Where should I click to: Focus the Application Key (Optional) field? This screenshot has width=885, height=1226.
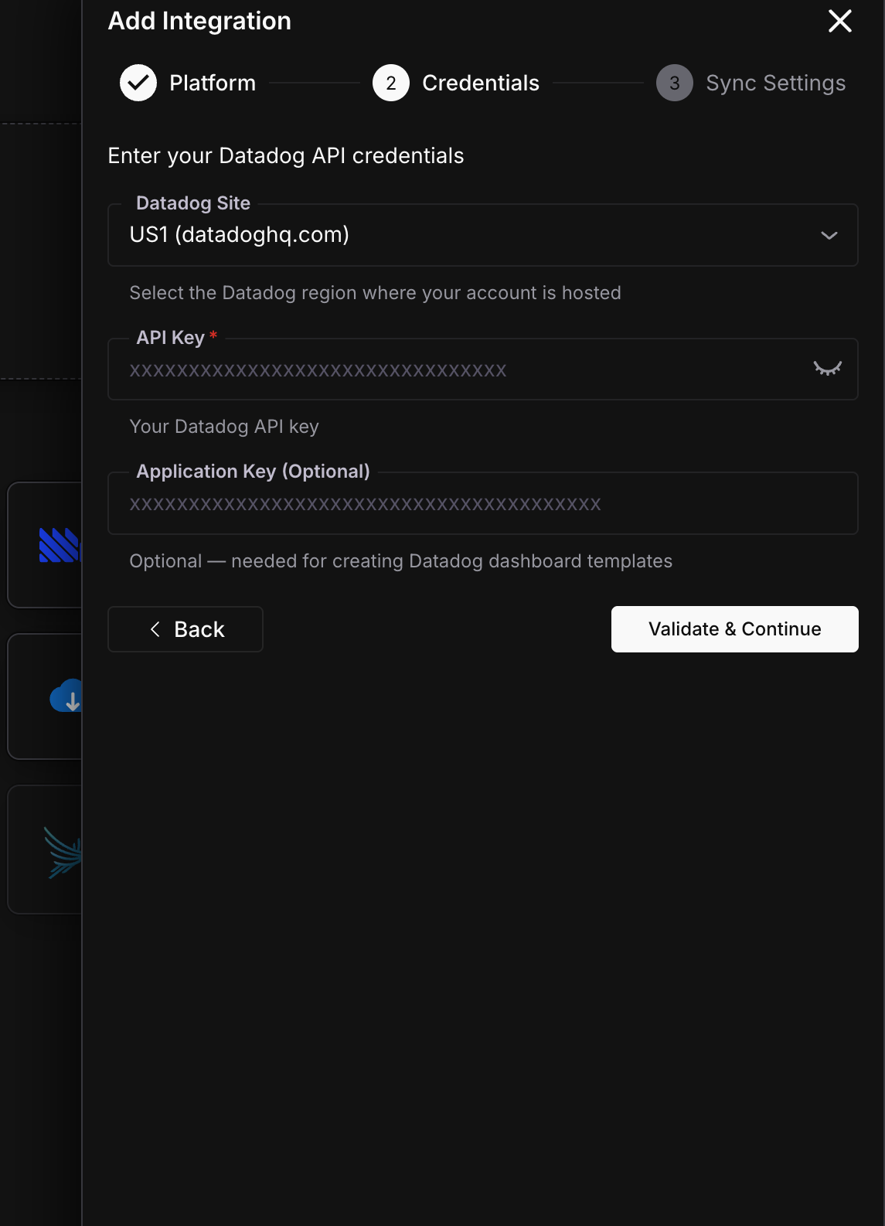[482, 504]
